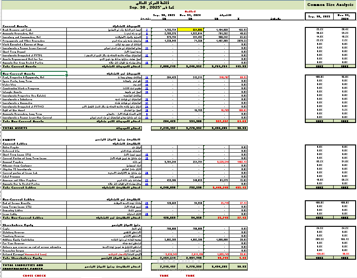Click the Total Non-Current Liabilities label cell

[34, 218]
